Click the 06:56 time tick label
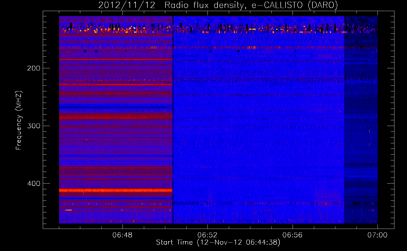 [x=293, y=235]
